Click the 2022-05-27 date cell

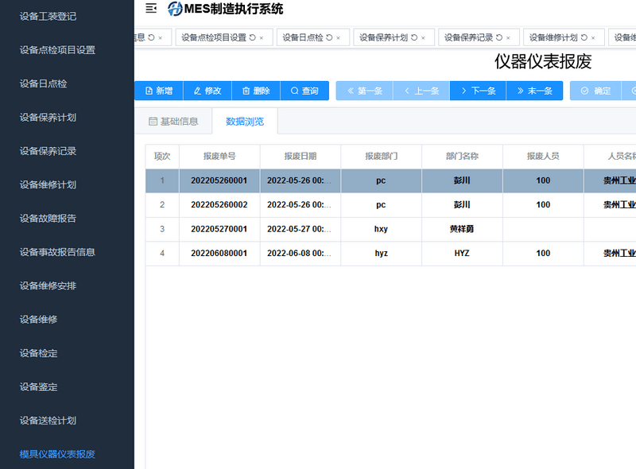301,229
